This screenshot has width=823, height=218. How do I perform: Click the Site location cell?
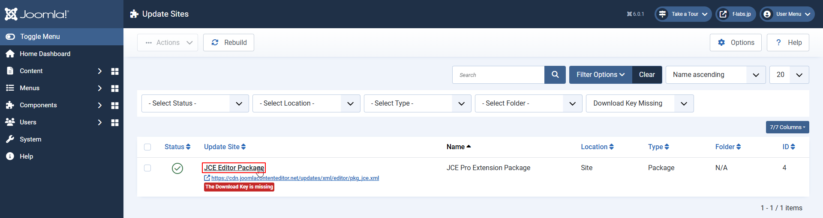pos(586,168)
